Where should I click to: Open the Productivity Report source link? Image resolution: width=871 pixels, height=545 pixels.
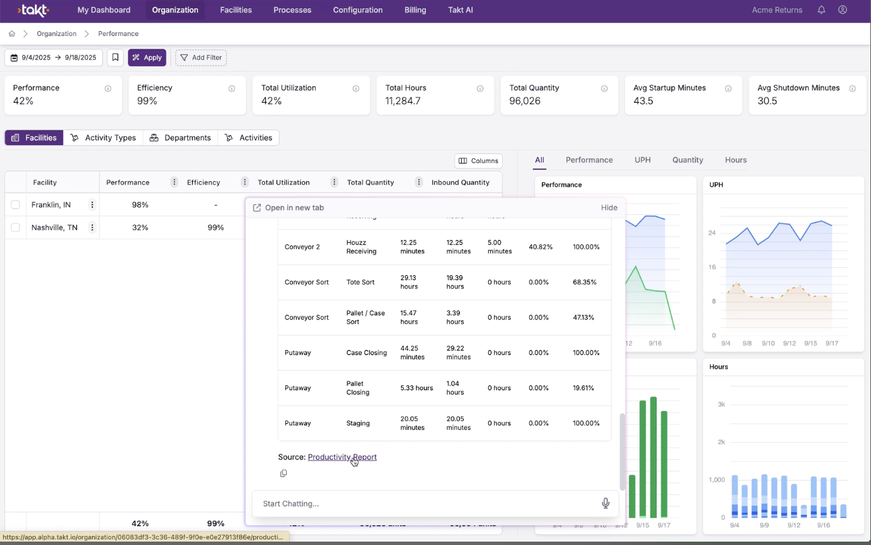(x=342, y=457)
